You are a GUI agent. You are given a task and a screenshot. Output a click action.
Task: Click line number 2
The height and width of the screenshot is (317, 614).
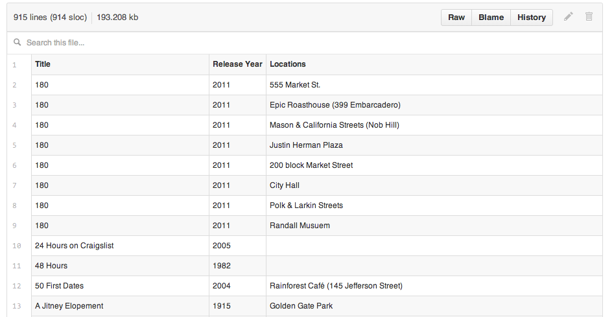(x=15, y=85)
